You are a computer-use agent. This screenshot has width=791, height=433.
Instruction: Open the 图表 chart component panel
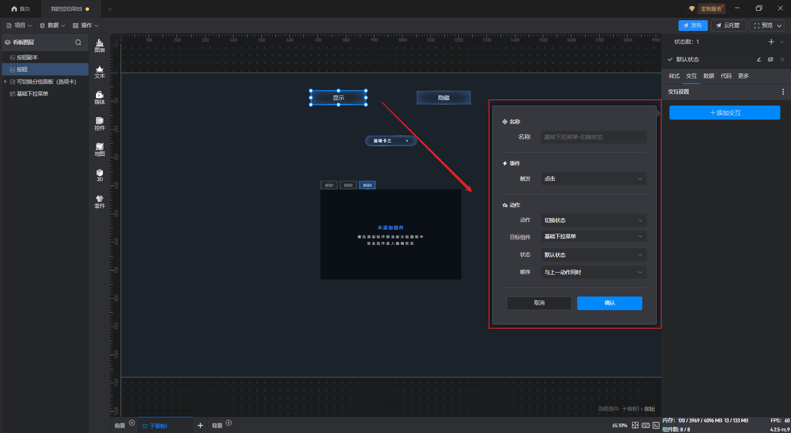click(x=100, y=45)
